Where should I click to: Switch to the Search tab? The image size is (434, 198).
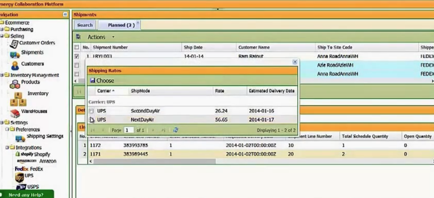click(85, 25)
